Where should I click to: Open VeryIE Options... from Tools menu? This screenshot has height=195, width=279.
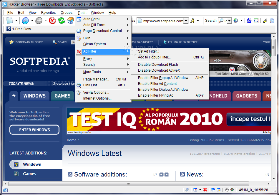103,92
